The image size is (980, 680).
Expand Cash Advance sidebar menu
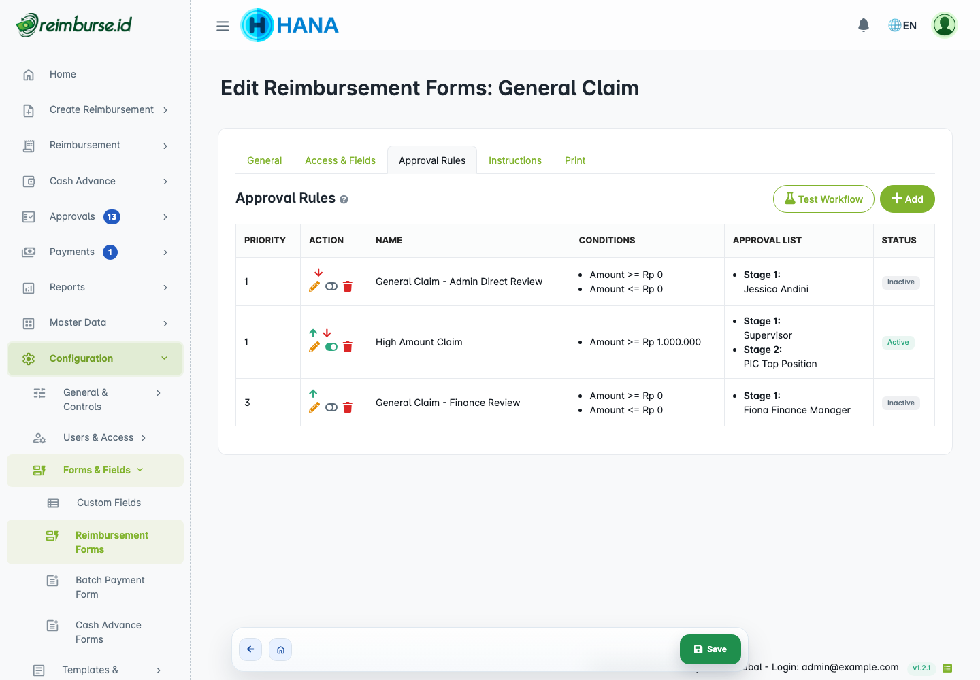tap(95, 181)
